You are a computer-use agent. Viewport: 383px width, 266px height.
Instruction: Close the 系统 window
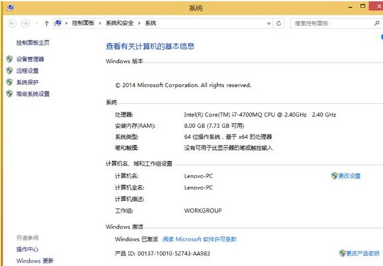(376, 6)
